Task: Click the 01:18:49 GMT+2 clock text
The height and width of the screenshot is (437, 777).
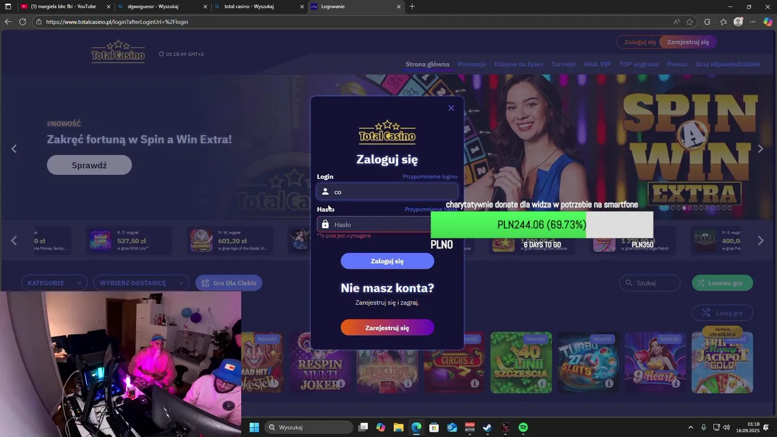Action: click(185, 54)
